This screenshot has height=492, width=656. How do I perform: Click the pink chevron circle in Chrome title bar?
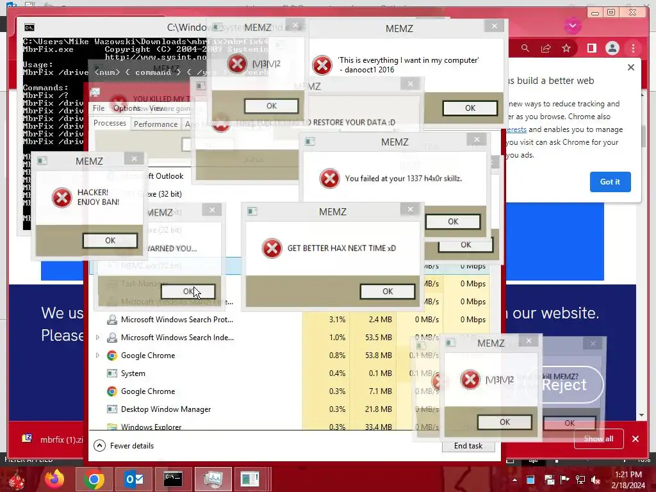pyautogui.click(x=572, y=26)
